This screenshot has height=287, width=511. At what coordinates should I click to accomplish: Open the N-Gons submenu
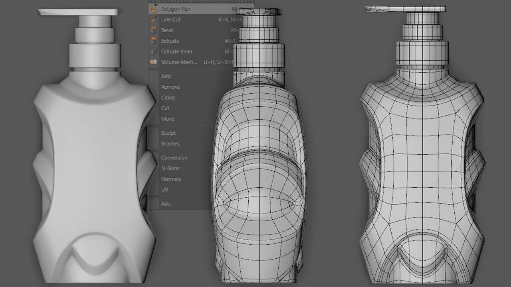170,169
